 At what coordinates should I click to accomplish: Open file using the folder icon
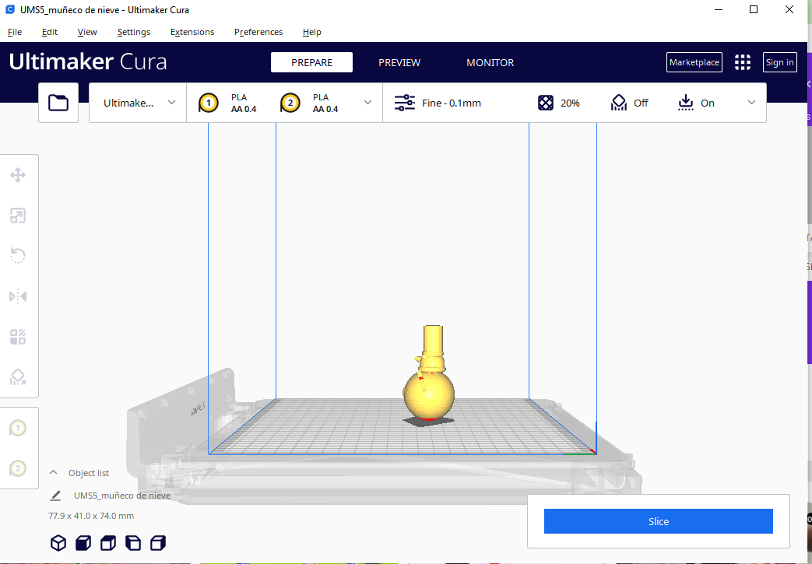point(58,103)
